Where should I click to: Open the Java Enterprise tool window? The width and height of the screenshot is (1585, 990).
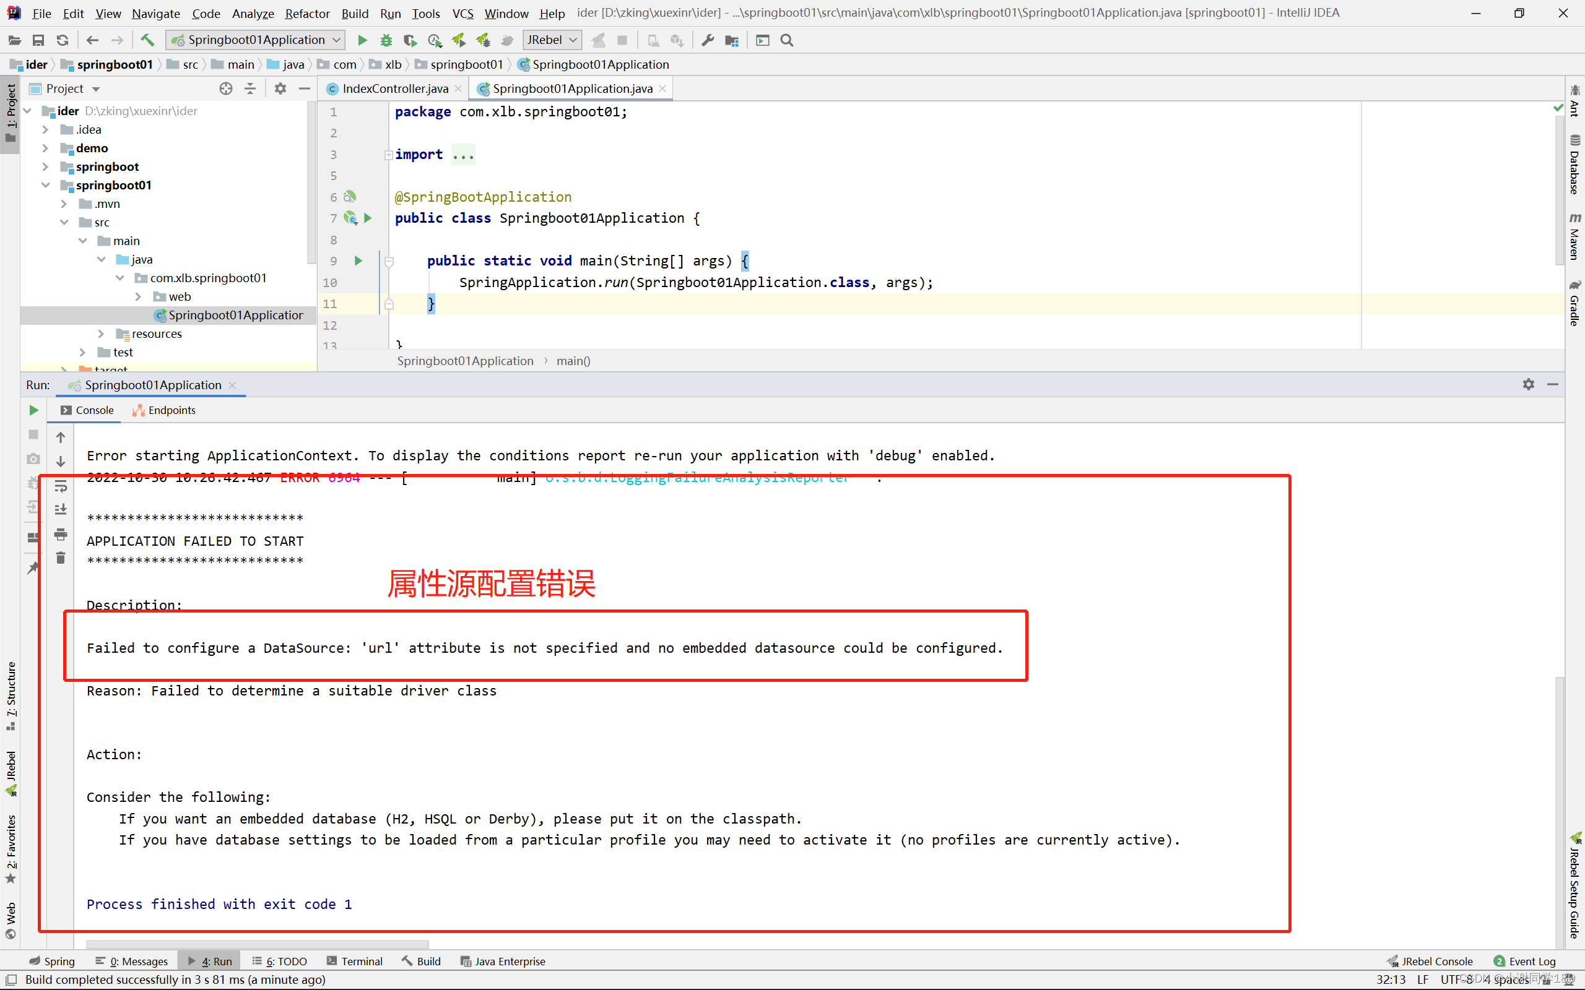(503, 961)
